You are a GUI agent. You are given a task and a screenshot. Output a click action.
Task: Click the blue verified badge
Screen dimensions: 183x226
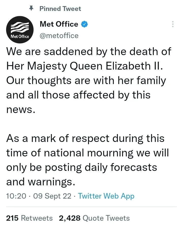[85, 24]
